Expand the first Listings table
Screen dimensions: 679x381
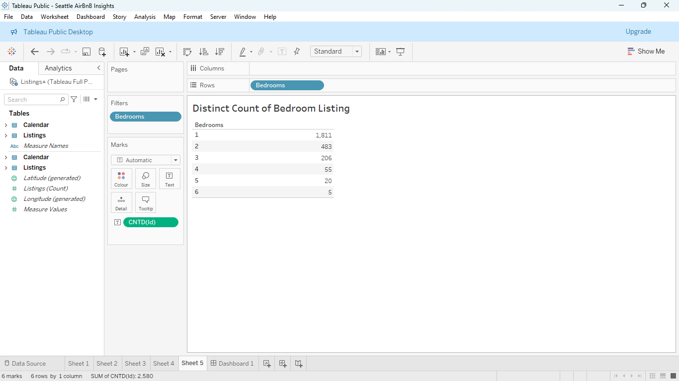tap(6, 135)
